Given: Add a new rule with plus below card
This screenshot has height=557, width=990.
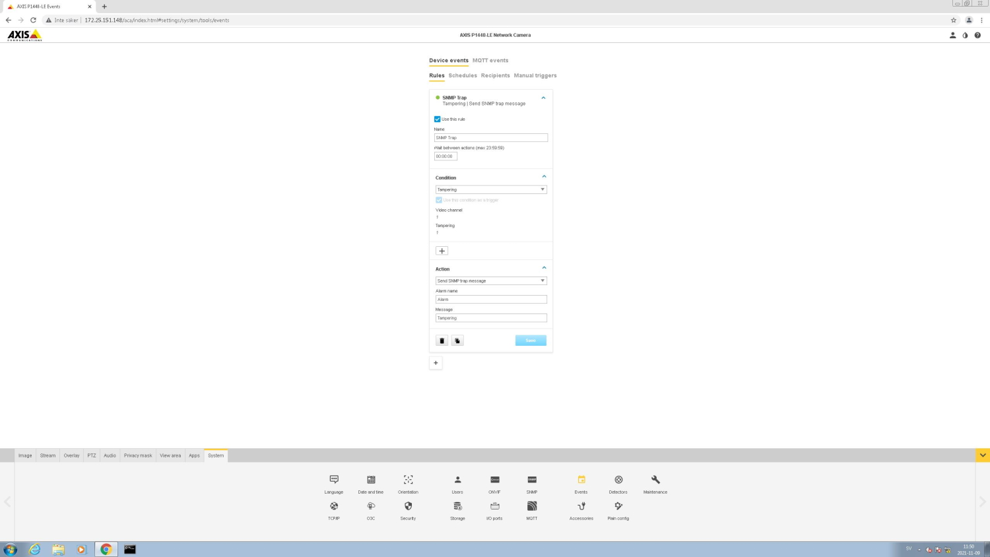Looking at the screenshot, I should 436,363.
